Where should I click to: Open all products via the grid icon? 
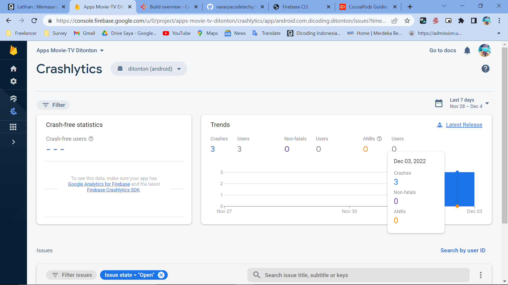click(x=13, y=127)
